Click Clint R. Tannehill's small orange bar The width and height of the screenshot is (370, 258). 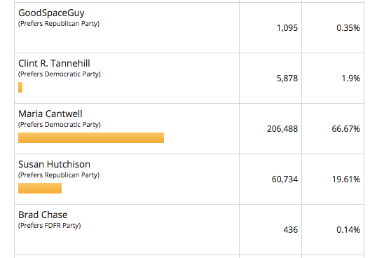pos(20,88)
